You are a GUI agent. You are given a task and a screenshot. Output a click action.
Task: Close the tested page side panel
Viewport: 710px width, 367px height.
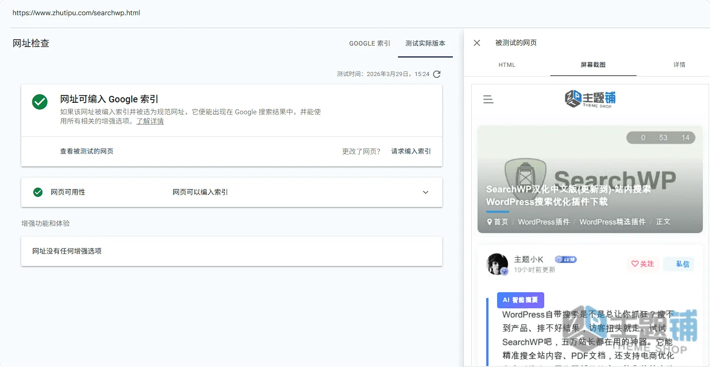tap(477, 43)
